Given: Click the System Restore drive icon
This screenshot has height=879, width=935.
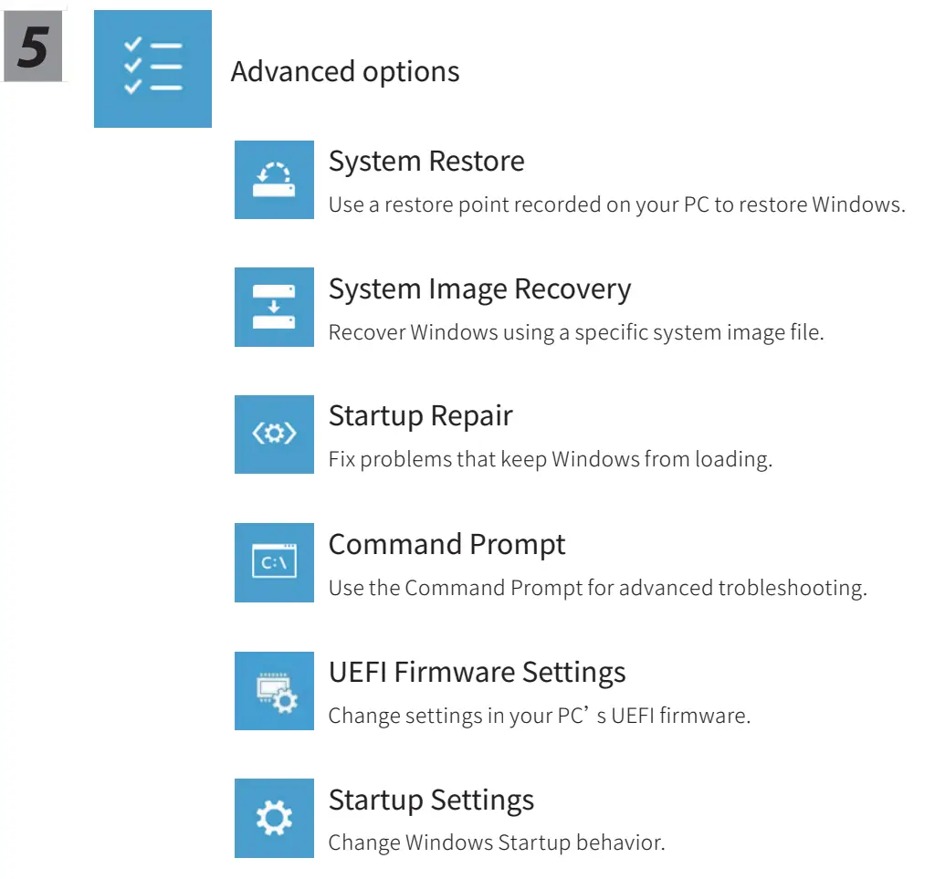Looking at the screenshot, I should click(274, 180).
